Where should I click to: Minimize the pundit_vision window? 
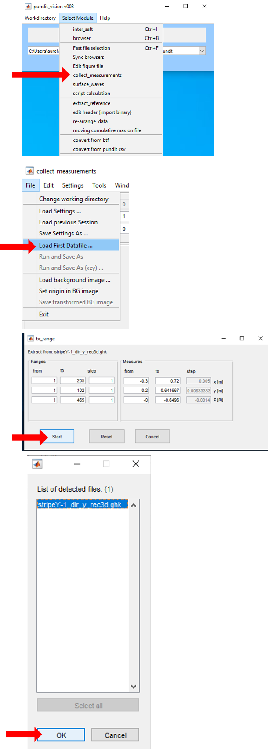tap(167, 6)
